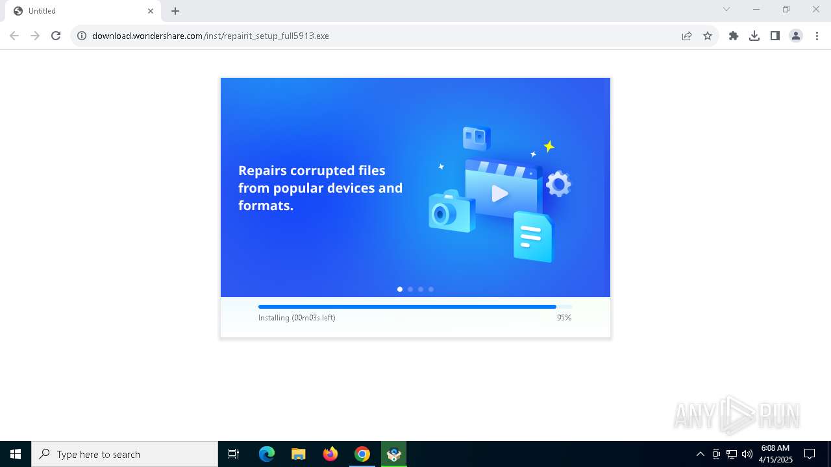Select fourth slide indicator dot
The width and height of the screenshot is (831, 467).
click(x=431, y=289)
